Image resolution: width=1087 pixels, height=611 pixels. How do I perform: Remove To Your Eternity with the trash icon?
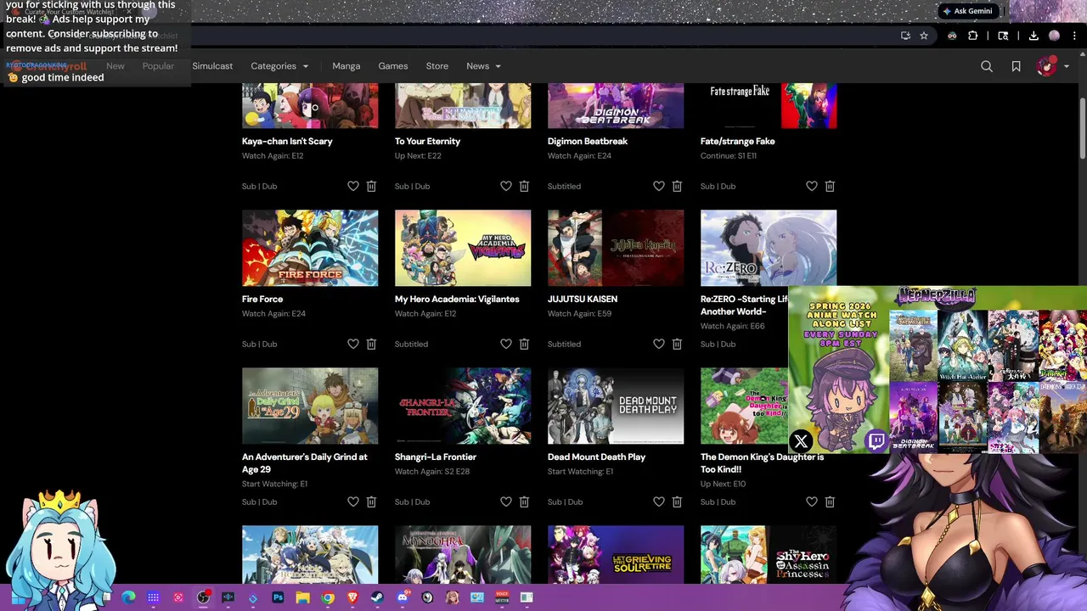click(524, 186)
